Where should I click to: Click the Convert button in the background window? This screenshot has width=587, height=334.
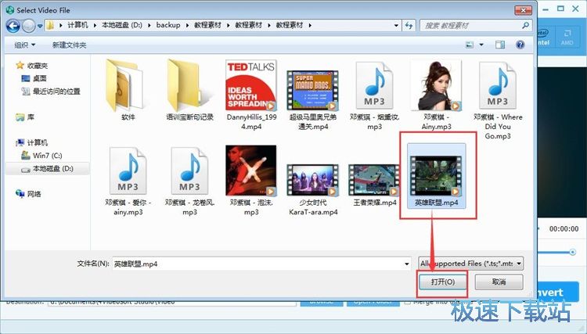click(x=558, y=292)
